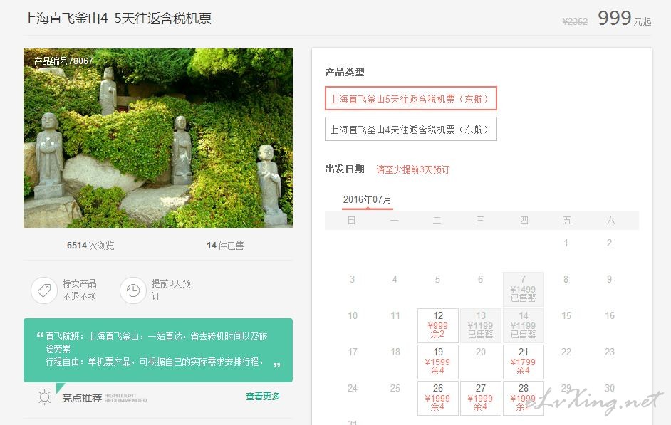Click calendar date 1 in July
The height and width of the screenshot is (425, 671).
pos(566,243)
